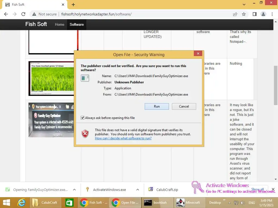Viewport: 278px width, 208px height.
Task: Click the page vertical scrollbar thumb
Action: pyautogui.click(x=276, y=85)
